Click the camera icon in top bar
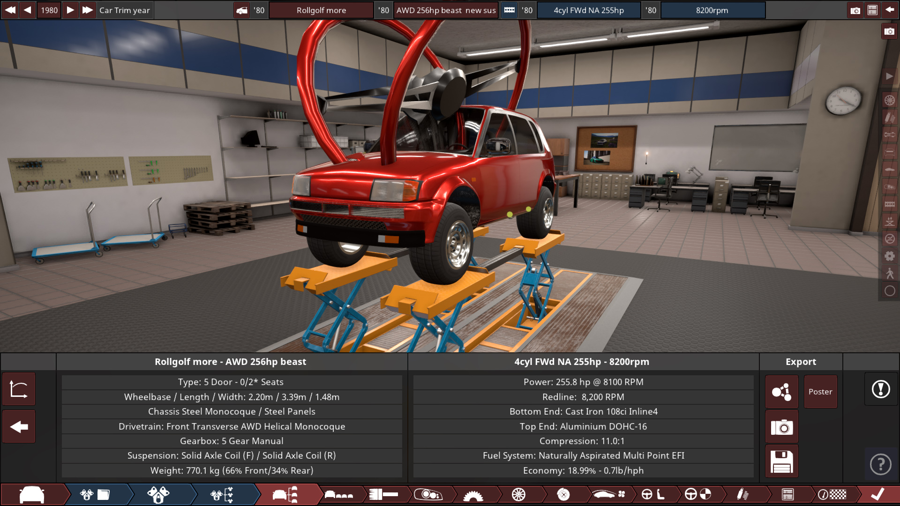900x506 pixels. pyautogui.click(x=855, y=10)
